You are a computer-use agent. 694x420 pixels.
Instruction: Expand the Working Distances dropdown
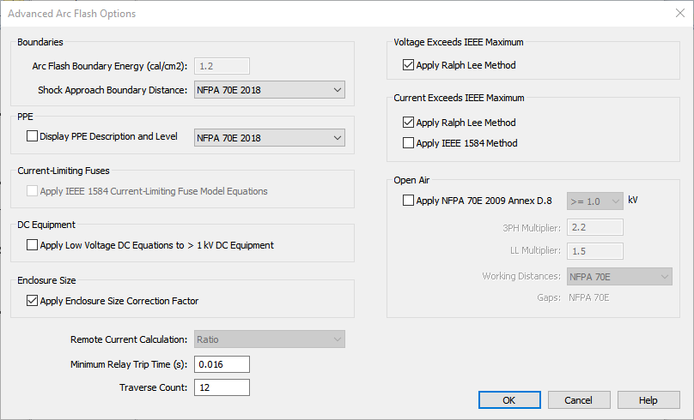(x=618, y=277)
